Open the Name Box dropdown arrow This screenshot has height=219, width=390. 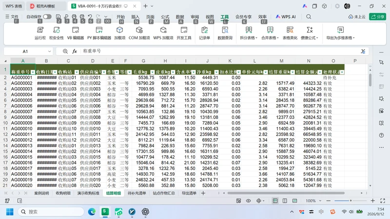pos(49,52)
